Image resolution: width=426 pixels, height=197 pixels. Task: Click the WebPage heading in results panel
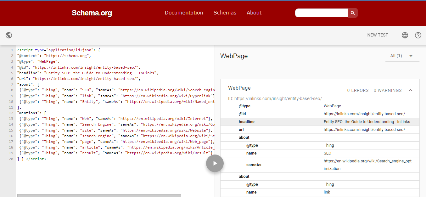point(234,56)
